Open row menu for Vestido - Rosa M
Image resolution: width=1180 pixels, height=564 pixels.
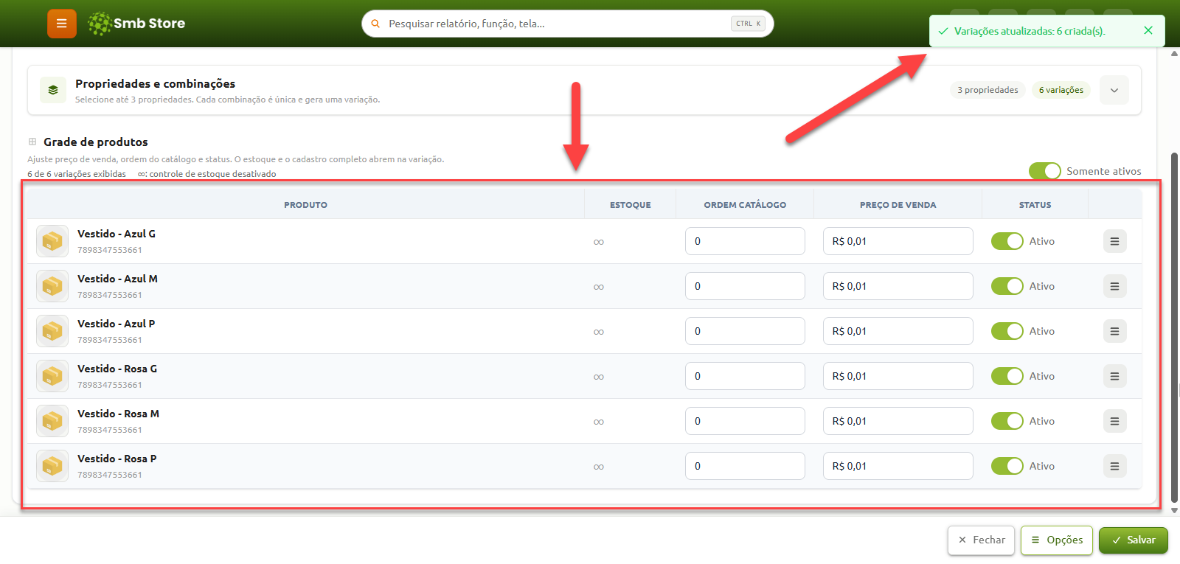coord(1114,421)
